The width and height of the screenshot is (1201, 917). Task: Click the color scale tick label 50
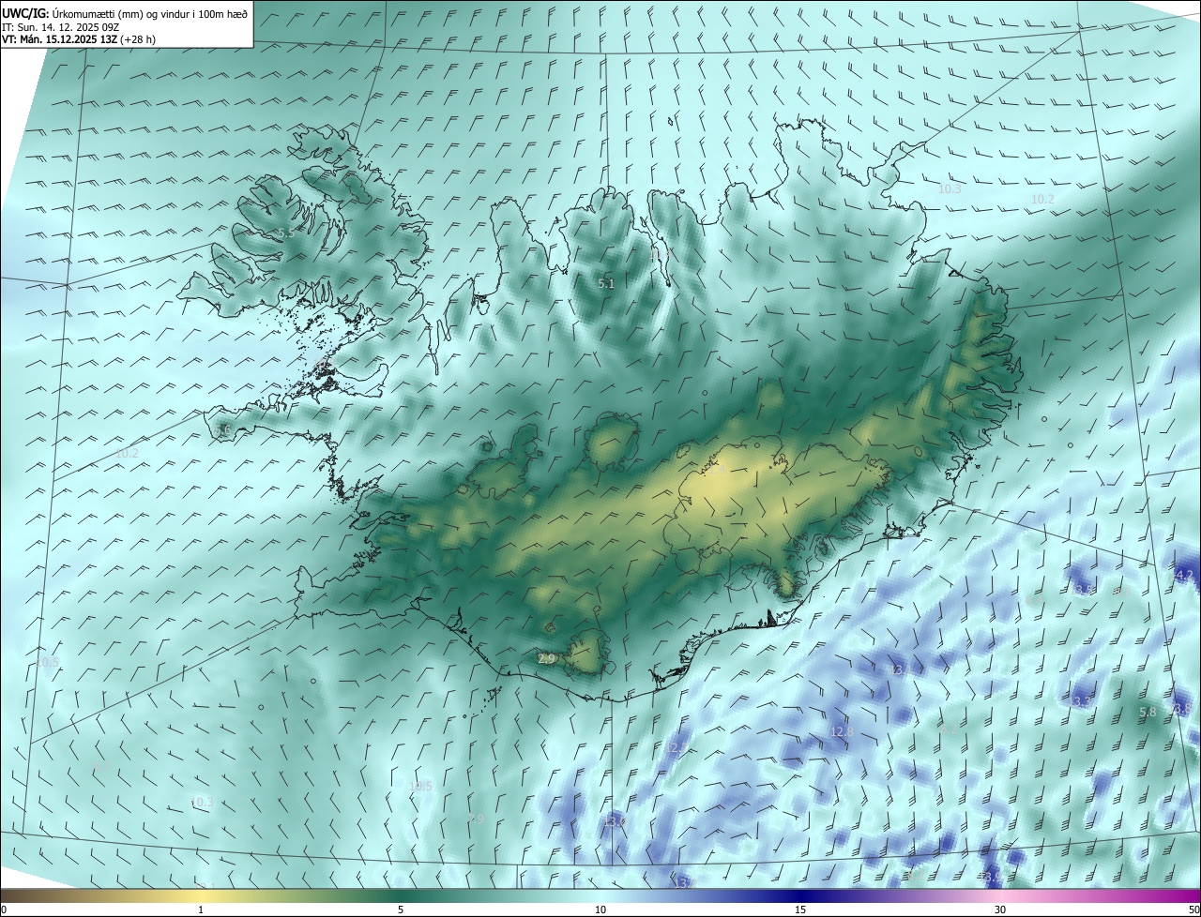click(1193, 910)
